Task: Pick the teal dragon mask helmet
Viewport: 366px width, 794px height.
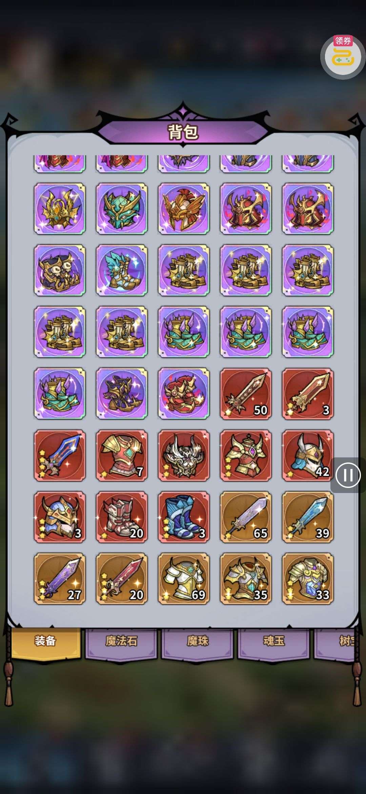Action: click(122, 208)
